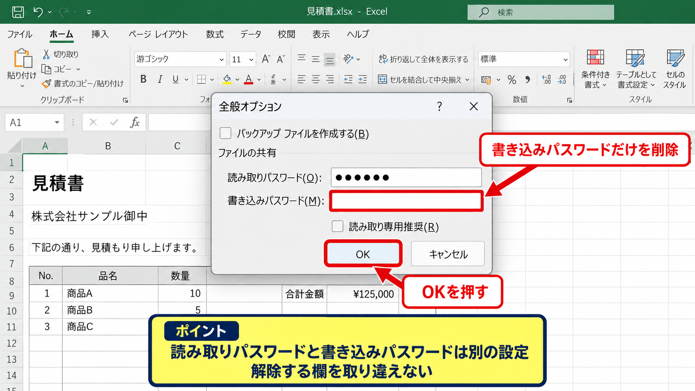
Task: Enable the backup file creation checkbox
Action: [225, 133]
